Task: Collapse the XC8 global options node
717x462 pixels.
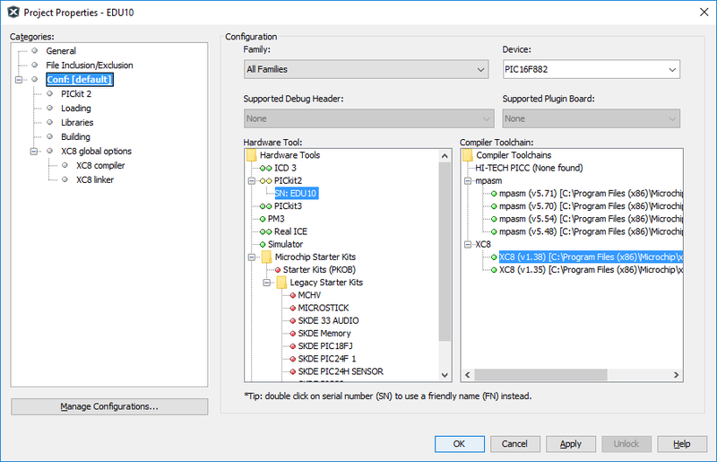Action: click(x=34, y=151)
